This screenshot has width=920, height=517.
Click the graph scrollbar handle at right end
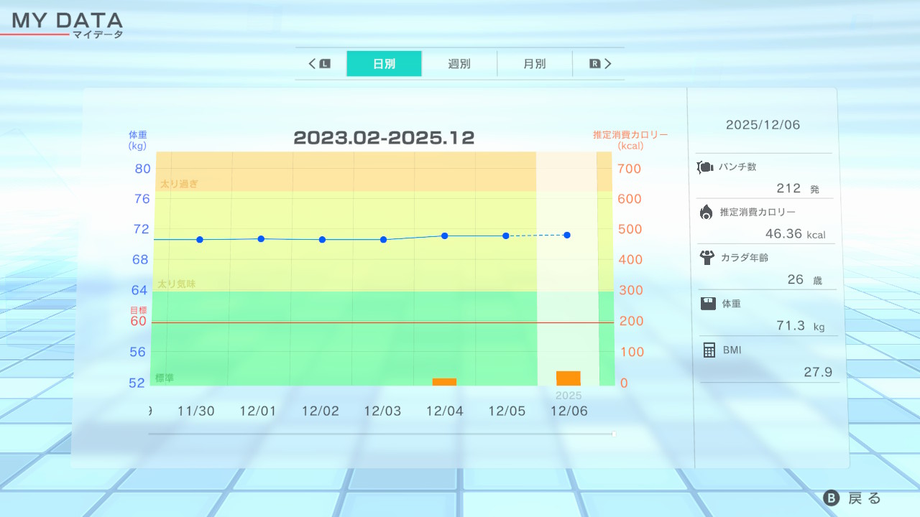click(x=613, y=434)
